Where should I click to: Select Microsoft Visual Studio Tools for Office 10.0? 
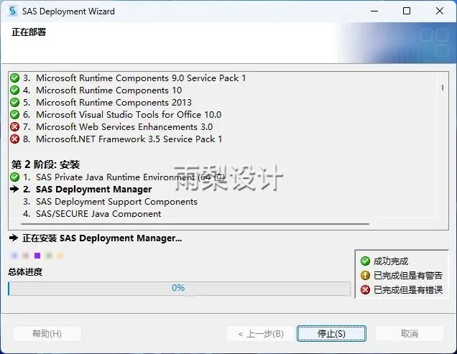[x=129, y=115]
